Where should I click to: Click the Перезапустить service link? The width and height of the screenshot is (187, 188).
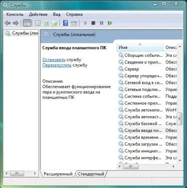tap(57, 65)
